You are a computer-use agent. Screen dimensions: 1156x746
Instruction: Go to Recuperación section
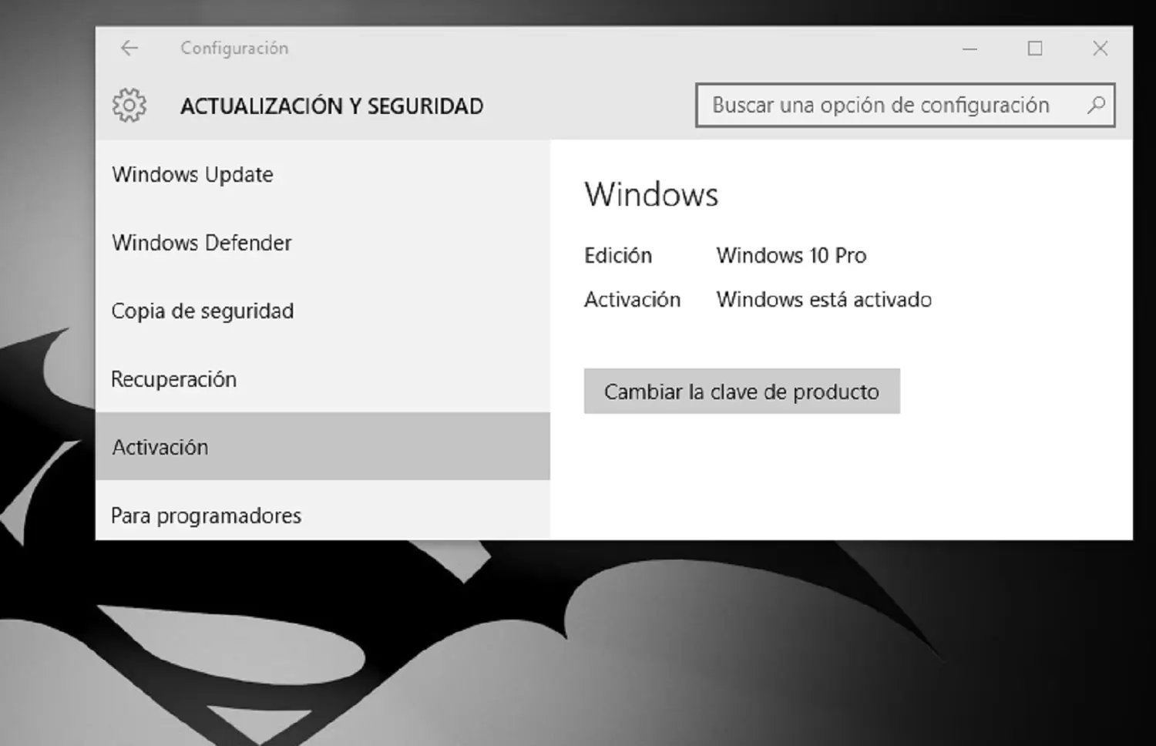(323, 378)
